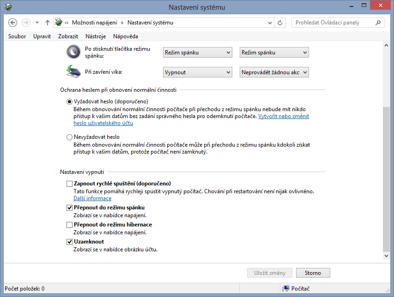This screenshot has height=297, width=394.
Task: Click the Po stisknutí tlačítka režimu spánku label
Action: (x=117, y=52)
